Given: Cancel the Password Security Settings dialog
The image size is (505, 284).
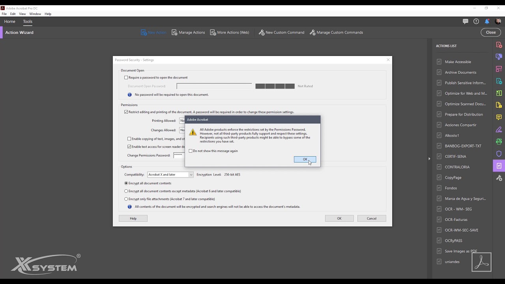Looking at the screenshot, I should 372,219.
